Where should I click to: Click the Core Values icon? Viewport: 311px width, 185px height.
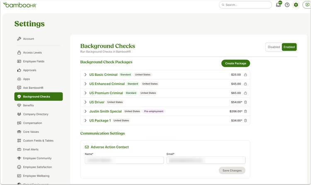(x=19, y=132)
